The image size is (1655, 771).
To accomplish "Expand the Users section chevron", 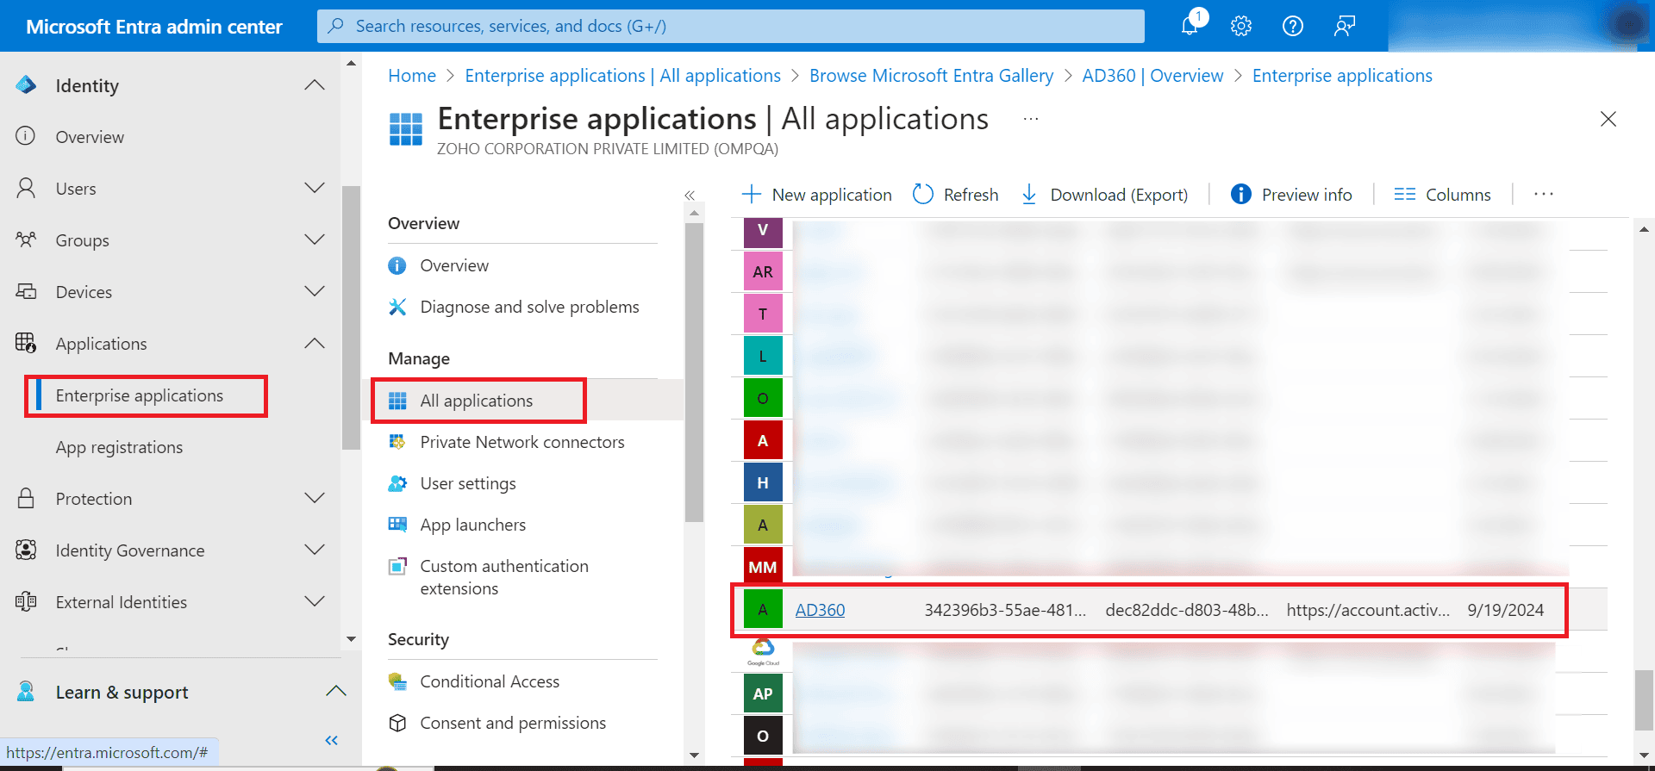I will point(315,188).
